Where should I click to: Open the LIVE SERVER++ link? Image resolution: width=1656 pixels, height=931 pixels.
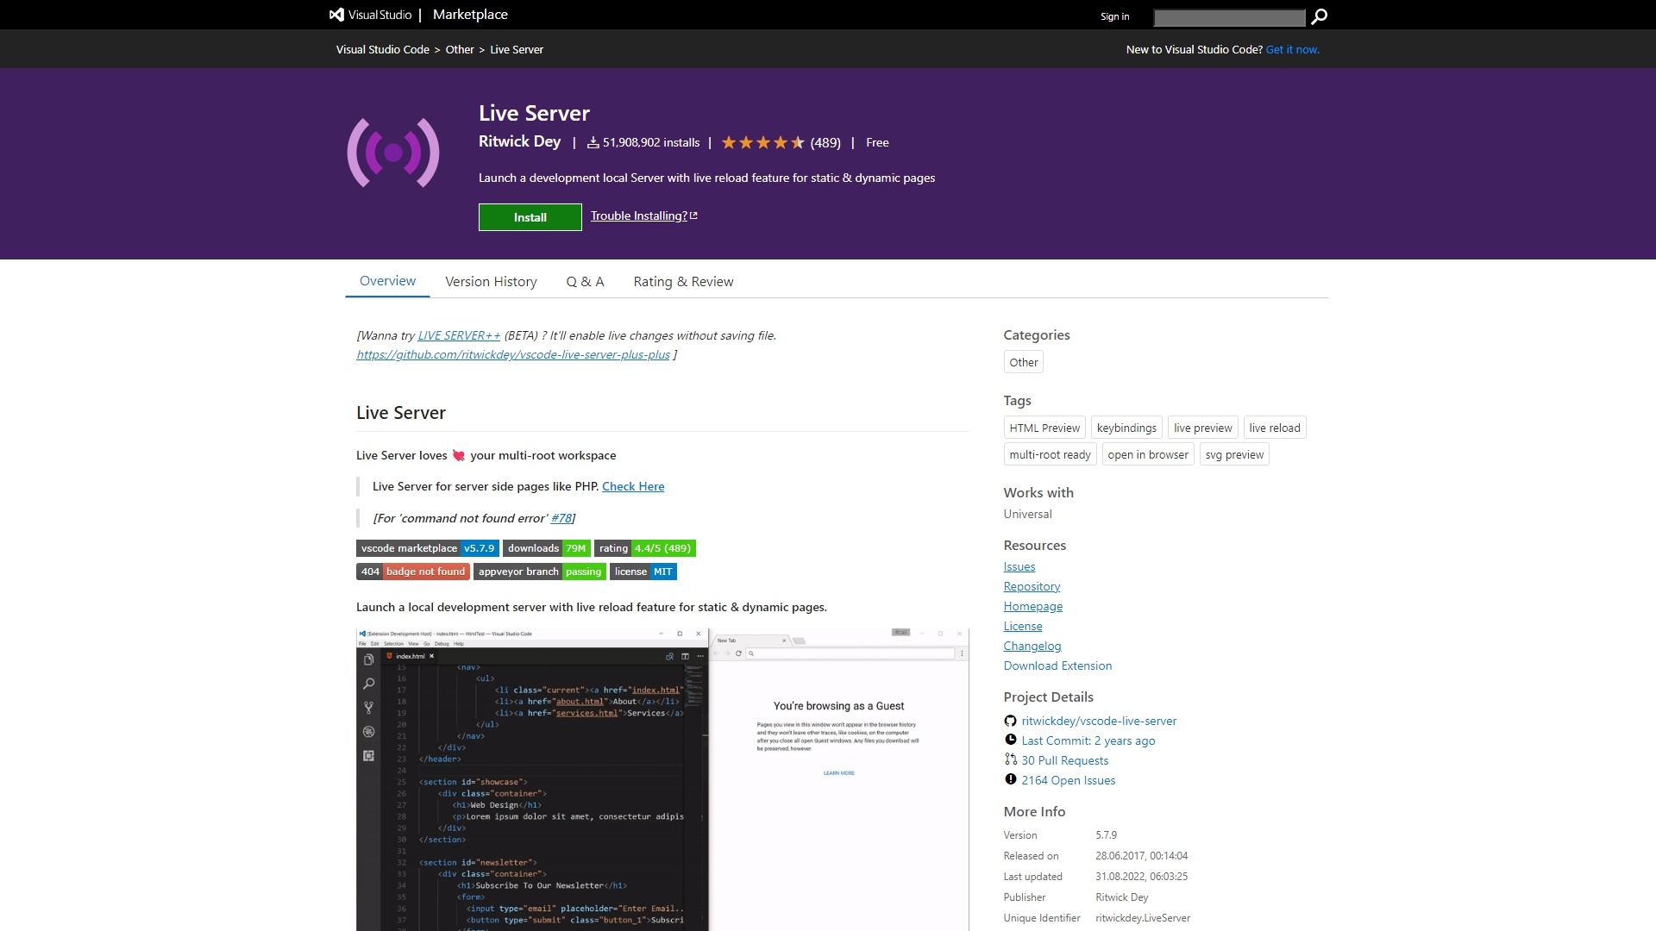click(459, 335)
